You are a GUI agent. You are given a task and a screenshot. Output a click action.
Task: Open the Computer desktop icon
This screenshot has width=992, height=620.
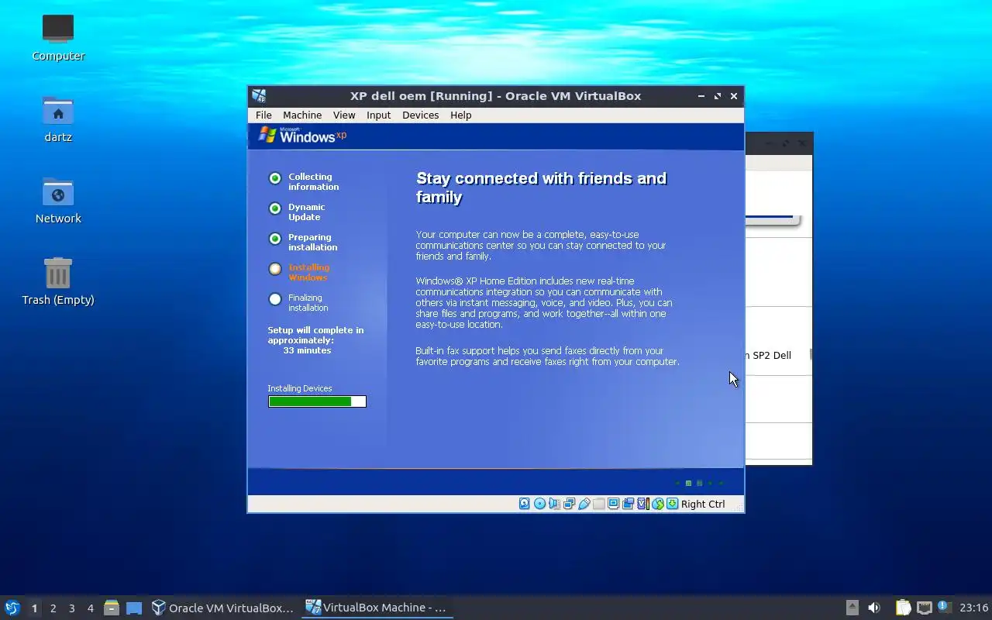(x=58, y=29)
